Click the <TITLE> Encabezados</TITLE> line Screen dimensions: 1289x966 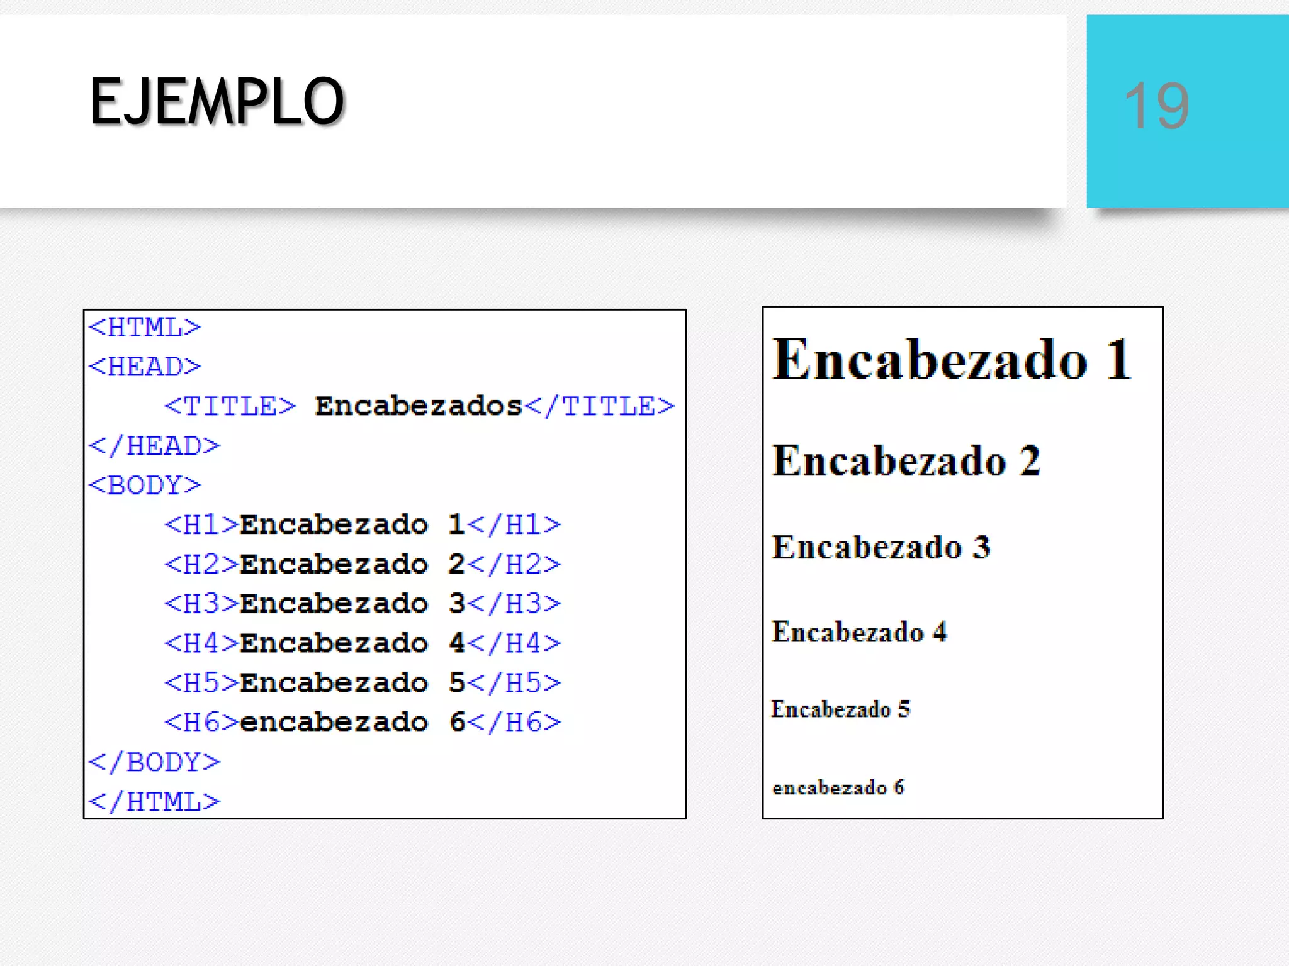(x=419, y=406)
